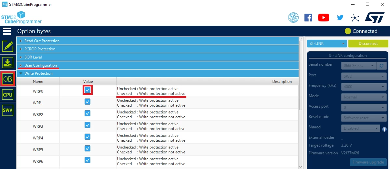Screen dimensions: 390x169
Task: Toggle the WRP6 checkbox
Action: (87, 160)
